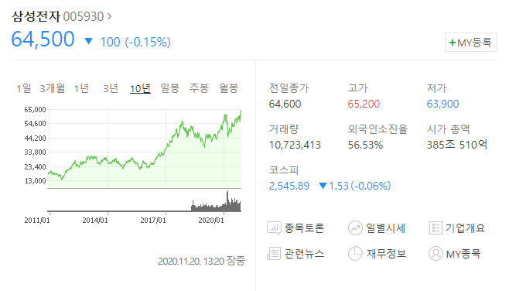
Task: Click the green 10-year price chart area
Action: (145, 149)
